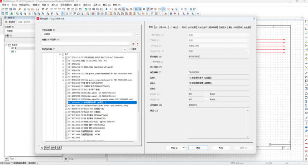
Task: Click the full-text filter input field
Action: 86,44
